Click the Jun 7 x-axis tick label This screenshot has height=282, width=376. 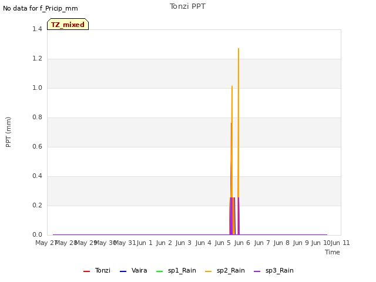point(262,243)
